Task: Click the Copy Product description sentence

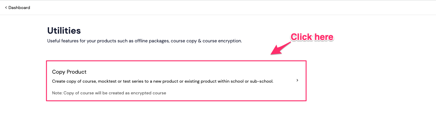Action: [163, 81]
